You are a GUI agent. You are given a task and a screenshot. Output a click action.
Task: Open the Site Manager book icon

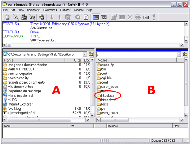tap(7, 17)
